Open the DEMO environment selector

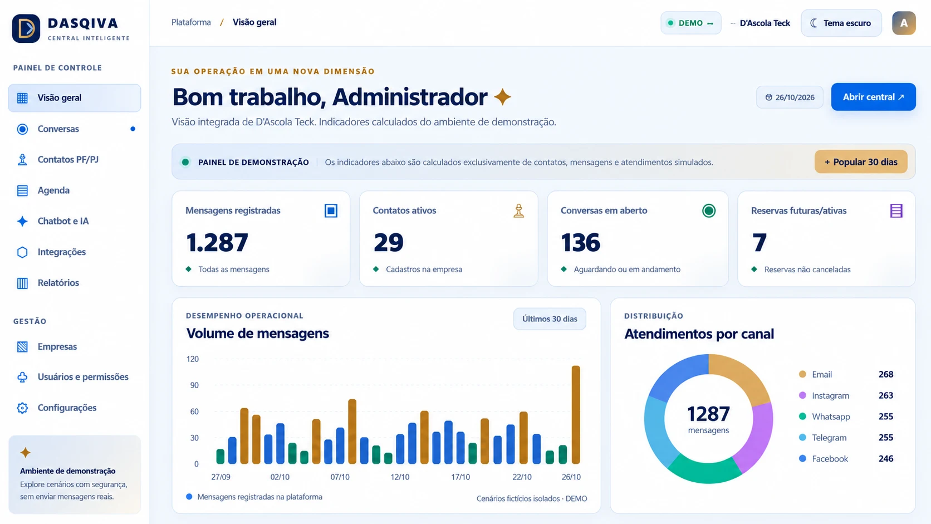click(690, 23)
